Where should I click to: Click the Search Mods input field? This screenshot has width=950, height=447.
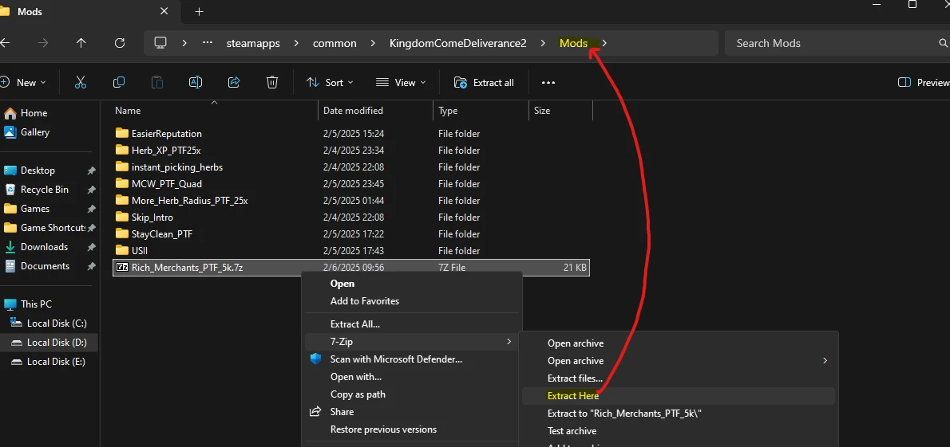pyautogui.click(x=830, y=43)
